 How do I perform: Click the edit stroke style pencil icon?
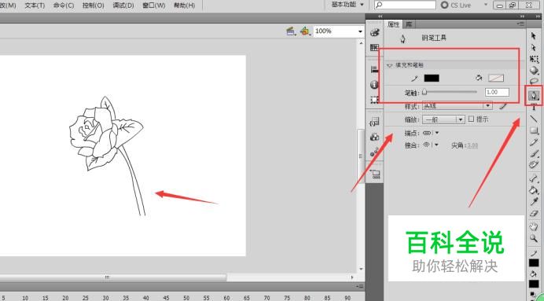tap(502, 106)
